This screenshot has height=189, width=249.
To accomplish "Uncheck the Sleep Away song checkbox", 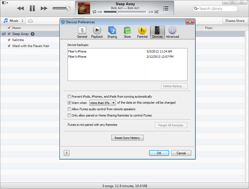I will [9, 34].
